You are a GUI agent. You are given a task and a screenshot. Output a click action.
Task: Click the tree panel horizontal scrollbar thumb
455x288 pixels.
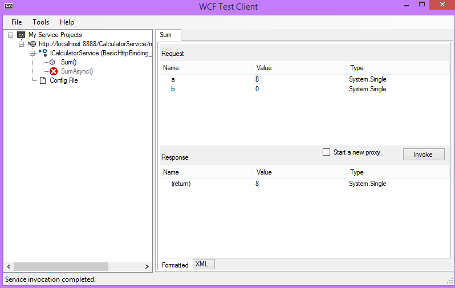tap(60, 266)
